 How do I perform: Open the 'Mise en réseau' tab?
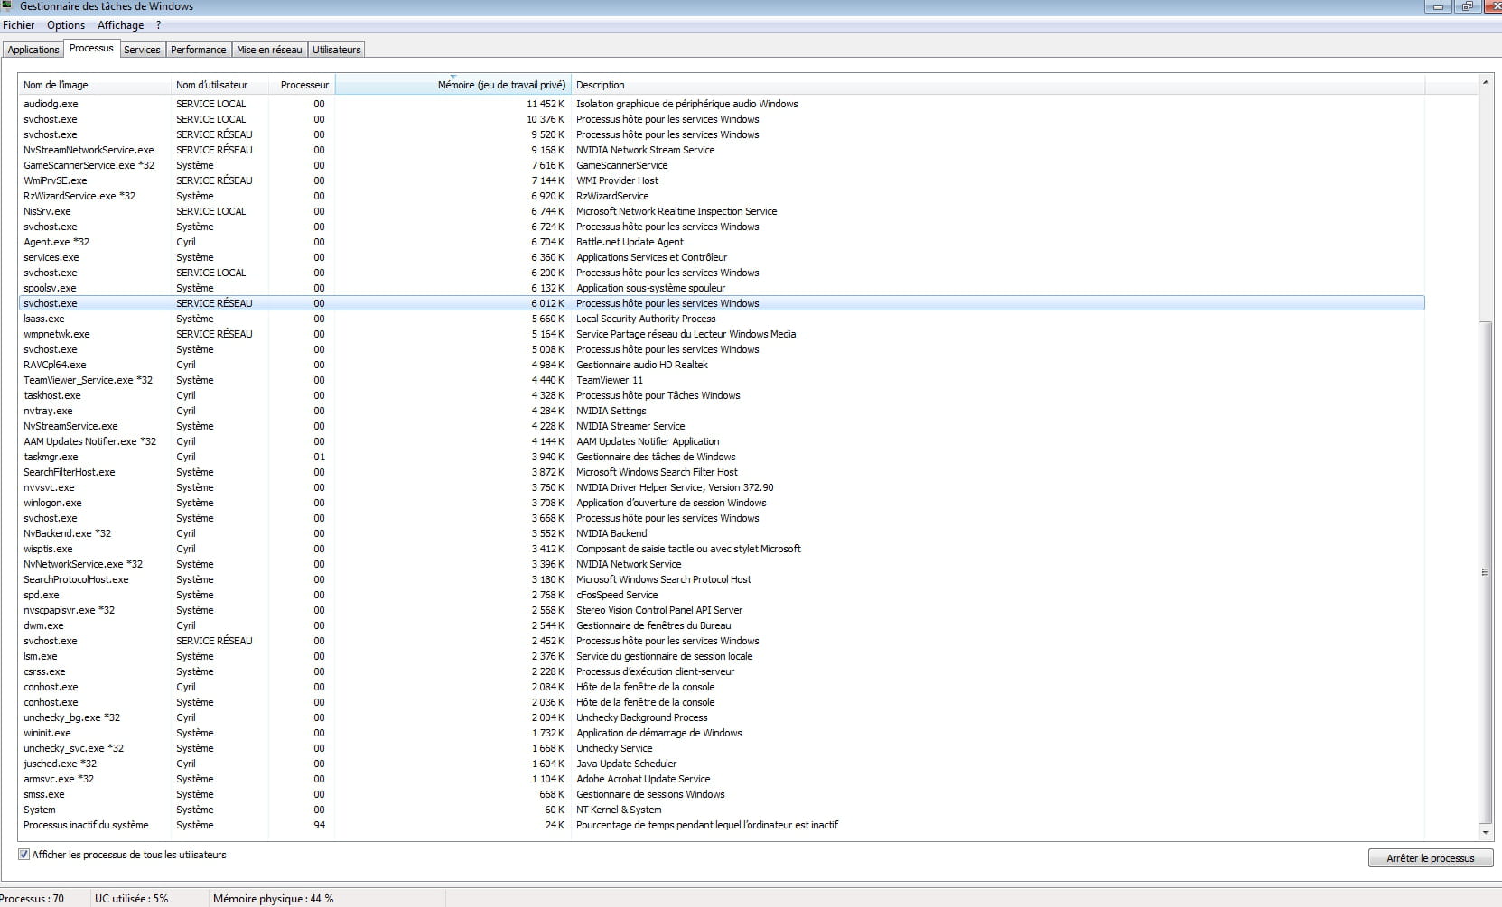pos(269,50)
